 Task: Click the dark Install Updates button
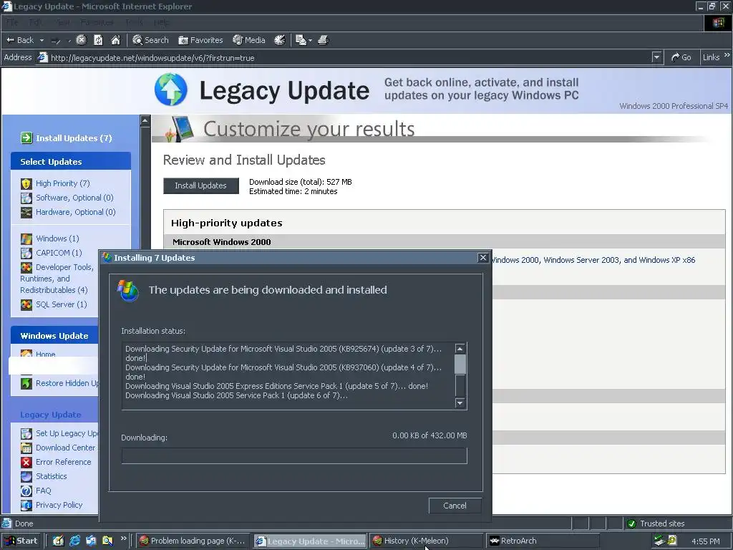coord(201,185)
